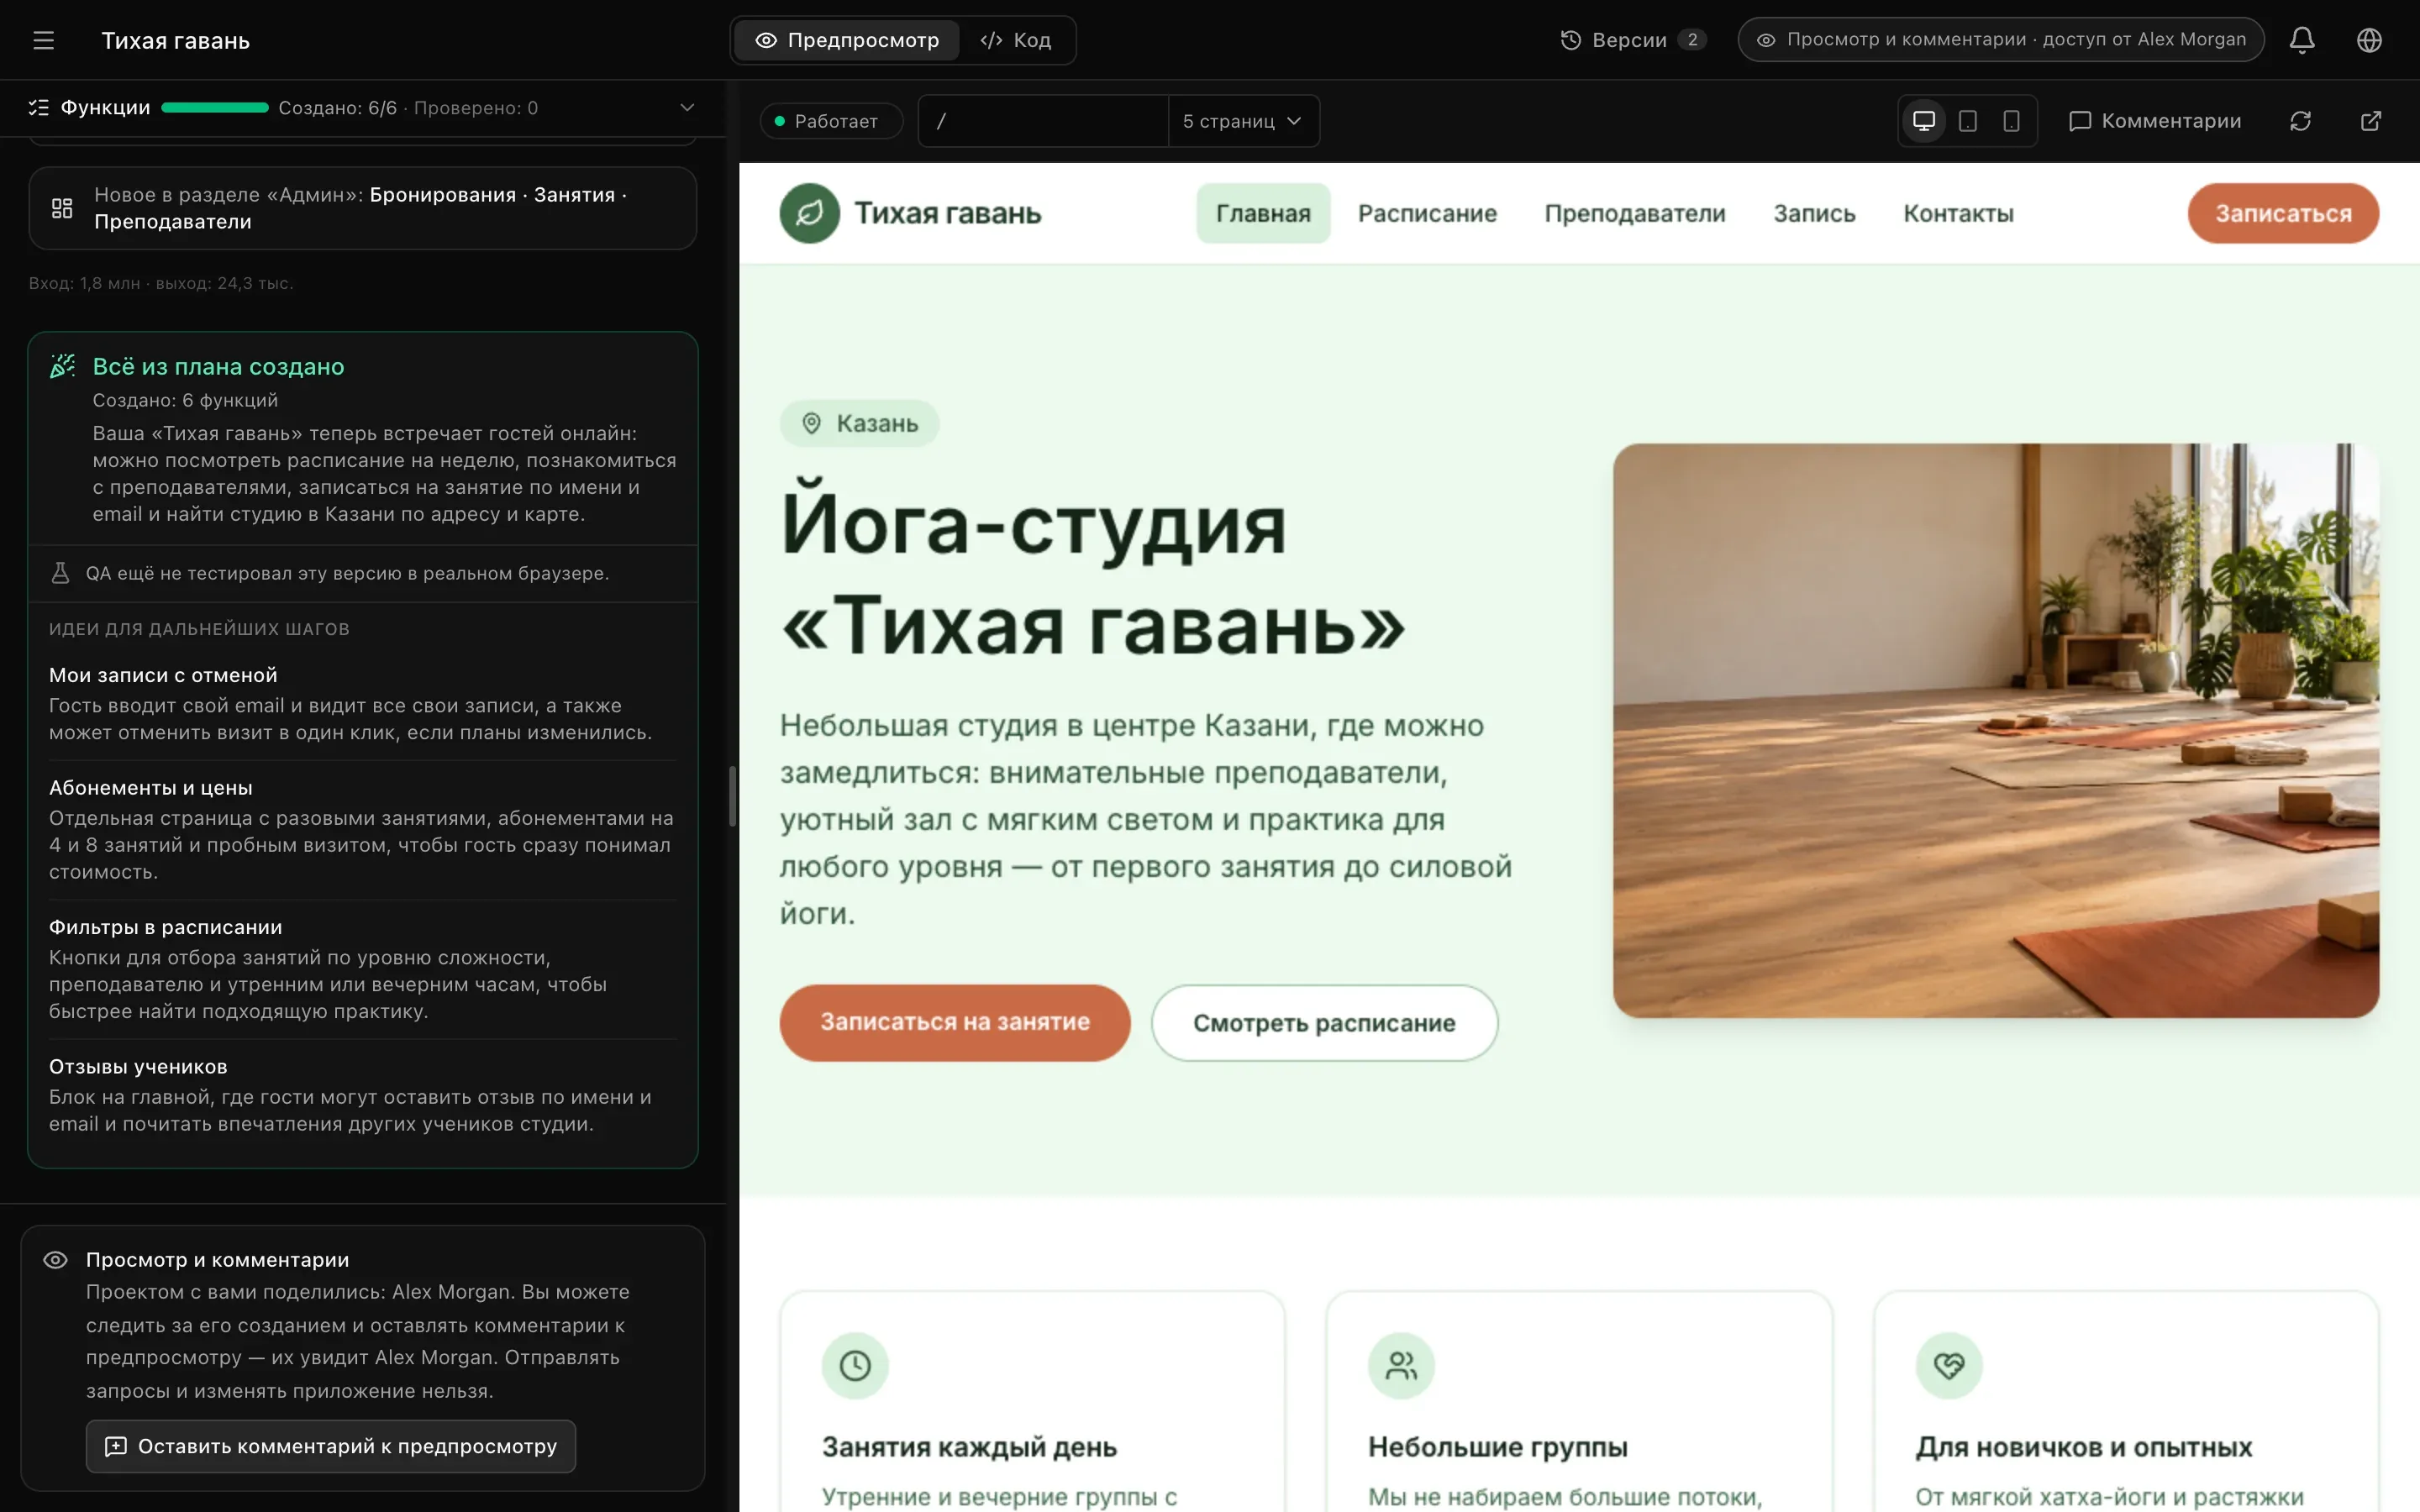Image resolution: width=2420 pixels, height=1512 pixels.
Task: Open language globe menu
Action: coord(2369,40)
